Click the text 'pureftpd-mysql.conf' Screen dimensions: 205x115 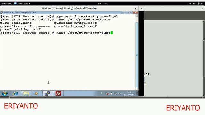[x=76, y=23]
